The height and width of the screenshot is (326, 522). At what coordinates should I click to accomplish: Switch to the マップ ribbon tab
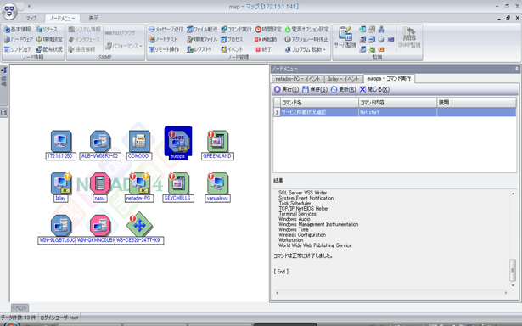click(31, 19)
